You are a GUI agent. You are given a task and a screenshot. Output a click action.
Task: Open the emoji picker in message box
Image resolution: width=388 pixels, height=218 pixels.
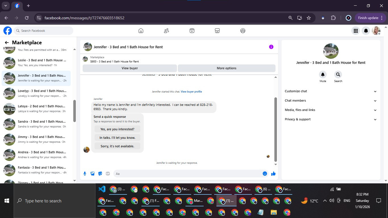tap(265, 174)
